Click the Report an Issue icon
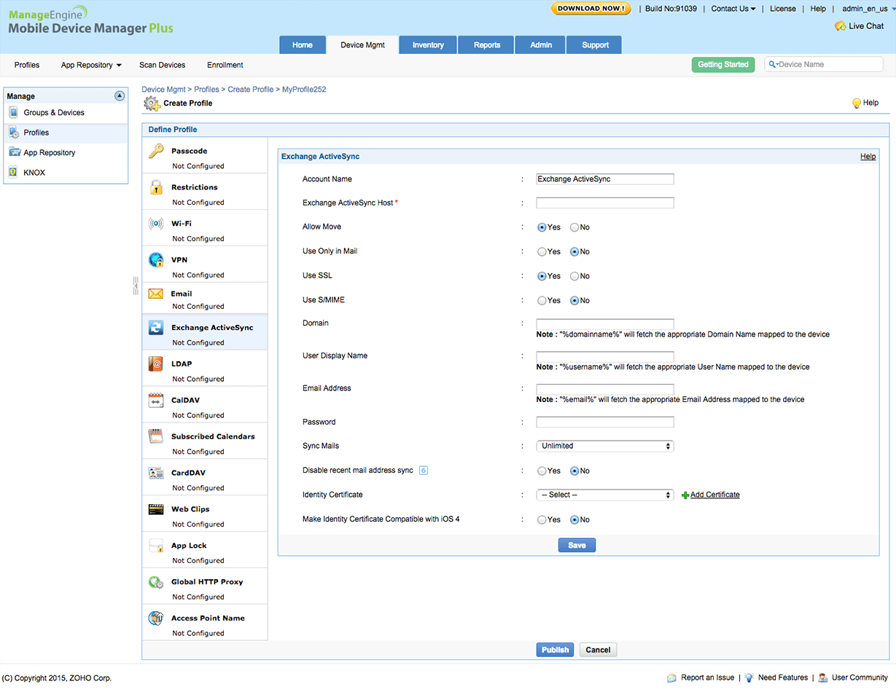896x692 pixels. pyautogui.click(x=671, y=678)
